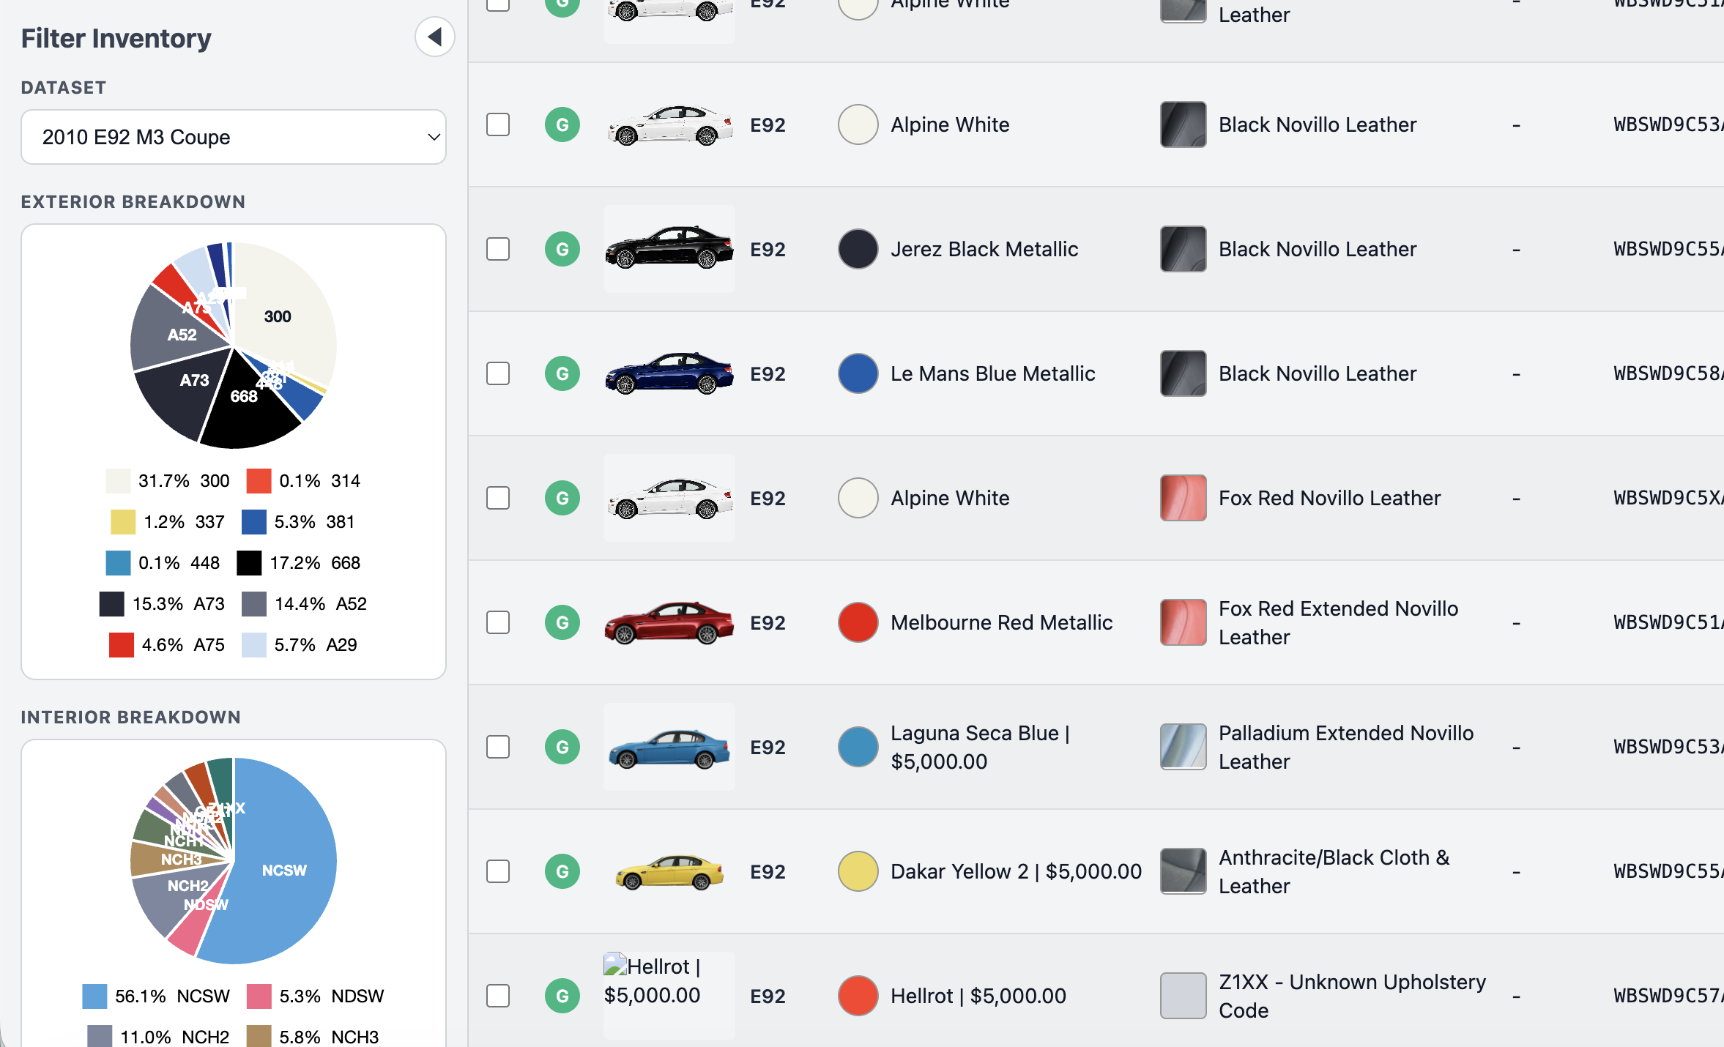
Task: Click the Dakar Yellow 2 exterior color circle
Action: click(858, 871)
